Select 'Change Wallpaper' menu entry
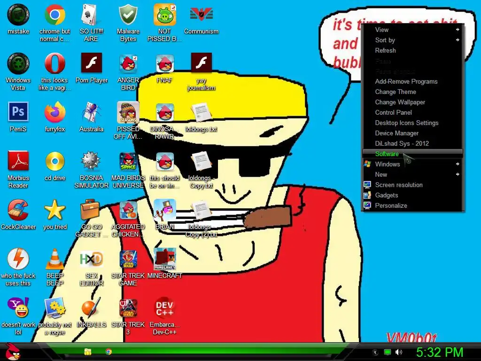481x361 pixels. [x=412, y=102]
